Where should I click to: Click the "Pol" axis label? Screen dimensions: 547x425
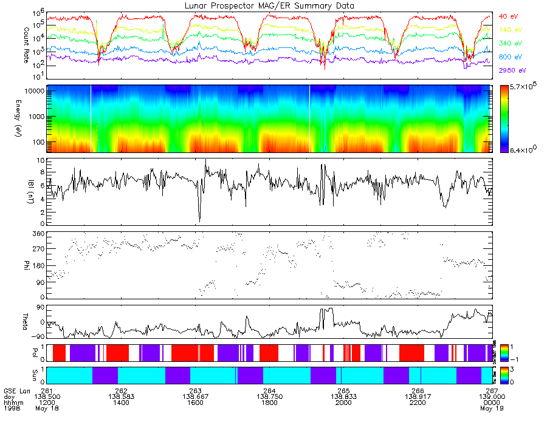pos(34,353)
